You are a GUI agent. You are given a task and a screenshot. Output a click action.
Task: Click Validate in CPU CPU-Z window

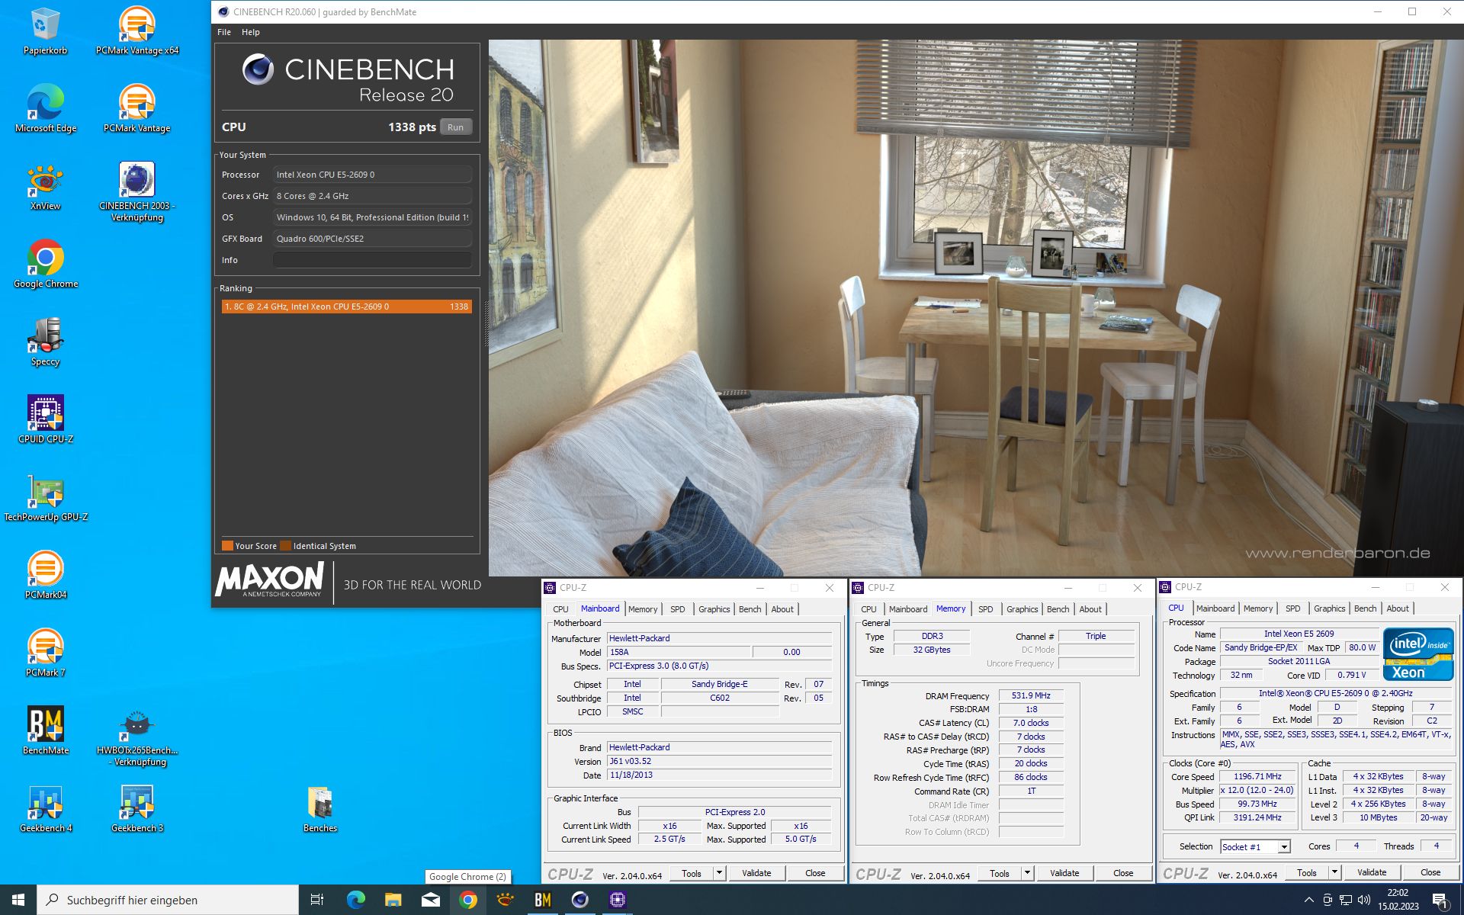coord(1372,872)
